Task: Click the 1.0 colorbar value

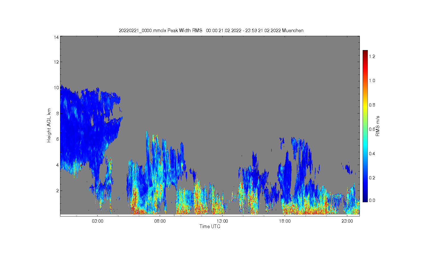Action: (x=372, y=80)
